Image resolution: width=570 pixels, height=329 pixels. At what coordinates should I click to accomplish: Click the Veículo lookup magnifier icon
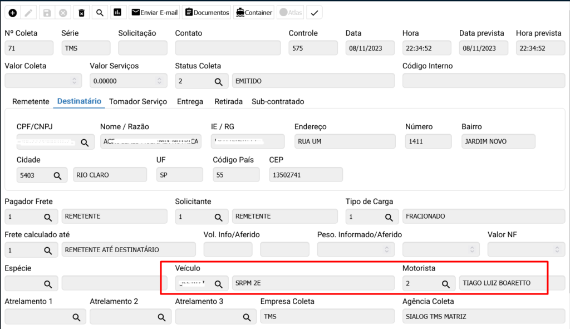[x=219, y=283]
